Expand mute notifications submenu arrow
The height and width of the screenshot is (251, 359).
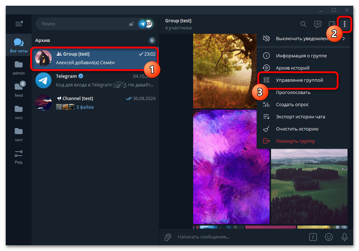click(x=344, y=38)
